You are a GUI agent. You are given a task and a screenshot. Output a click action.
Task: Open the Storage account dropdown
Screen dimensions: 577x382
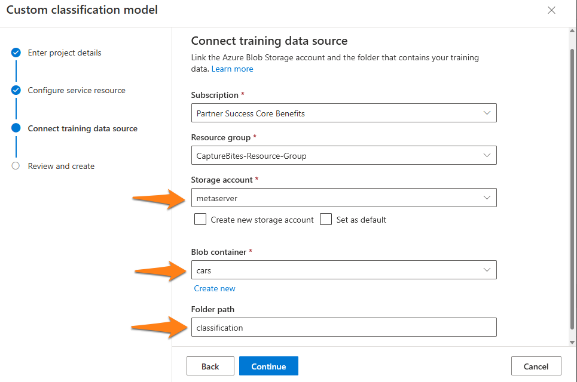tap(344, 198)
